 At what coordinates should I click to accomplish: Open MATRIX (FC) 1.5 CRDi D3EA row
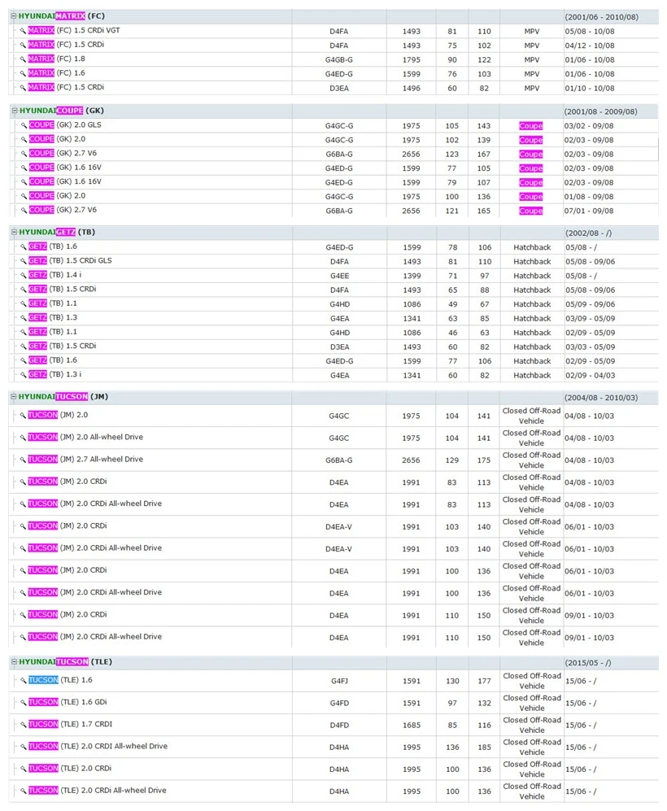[66, 87]
